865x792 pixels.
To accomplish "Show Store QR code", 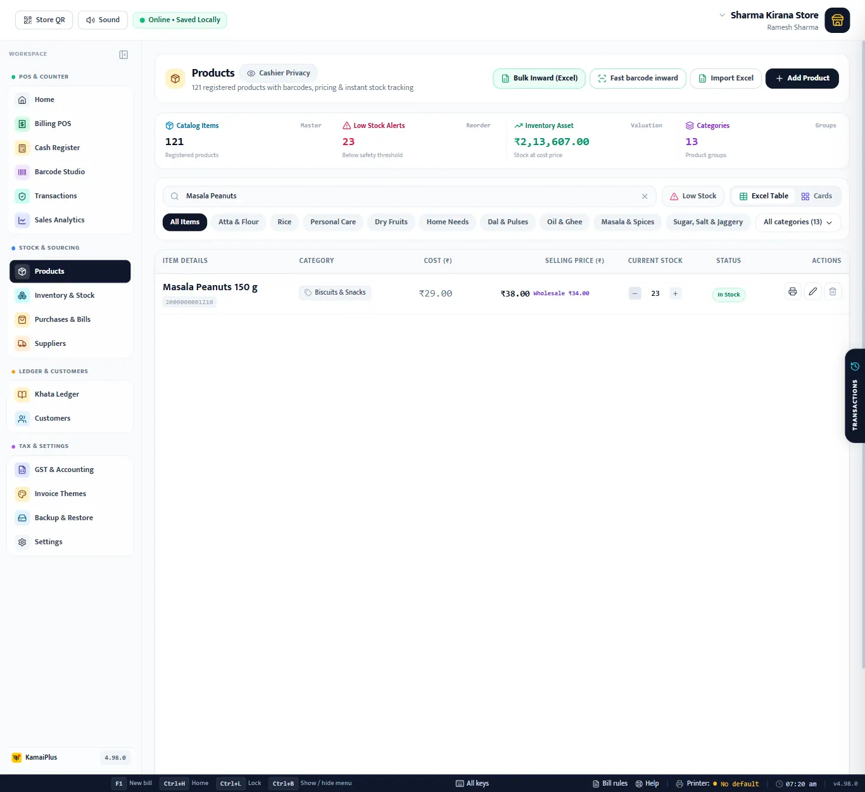I will click(44, 20).
